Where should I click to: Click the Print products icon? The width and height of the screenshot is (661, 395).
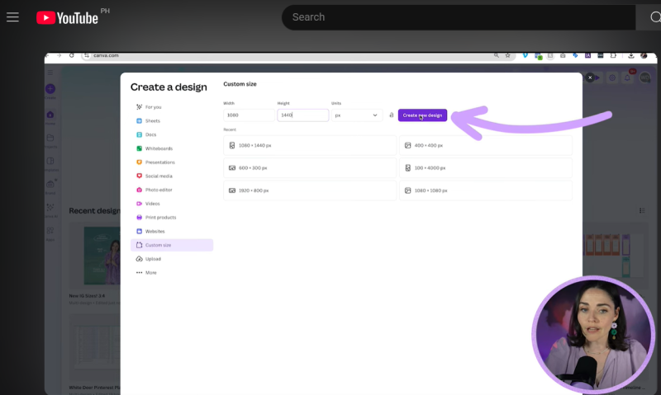pyautogui.click(x=139, y=218)
